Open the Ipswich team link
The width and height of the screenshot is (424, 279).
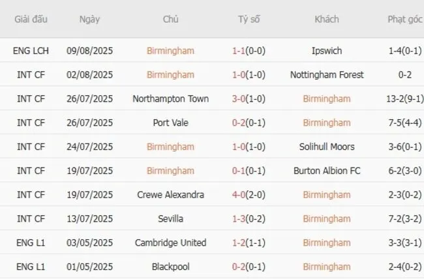click(327, 51)
